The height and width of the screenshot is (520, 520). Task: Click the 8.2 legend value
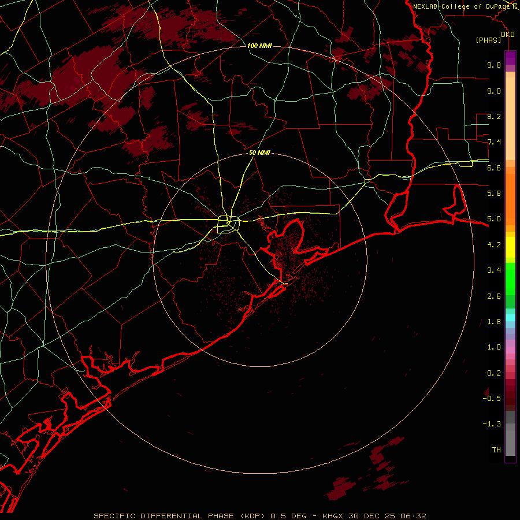[494, 116]
